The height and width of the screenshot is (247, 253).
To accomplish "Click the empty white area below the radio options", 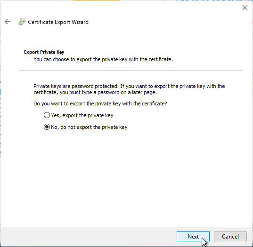I will pos(126,177).
